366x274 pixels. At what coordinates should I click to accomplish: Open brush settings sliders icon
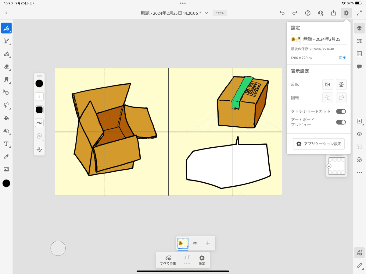point(39,149)
